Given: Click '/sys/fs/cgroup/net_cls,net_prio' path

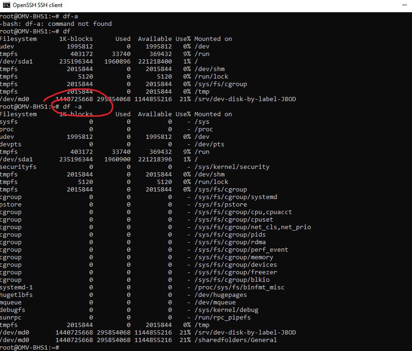Looking at the screenshot, I should point(253,227).
